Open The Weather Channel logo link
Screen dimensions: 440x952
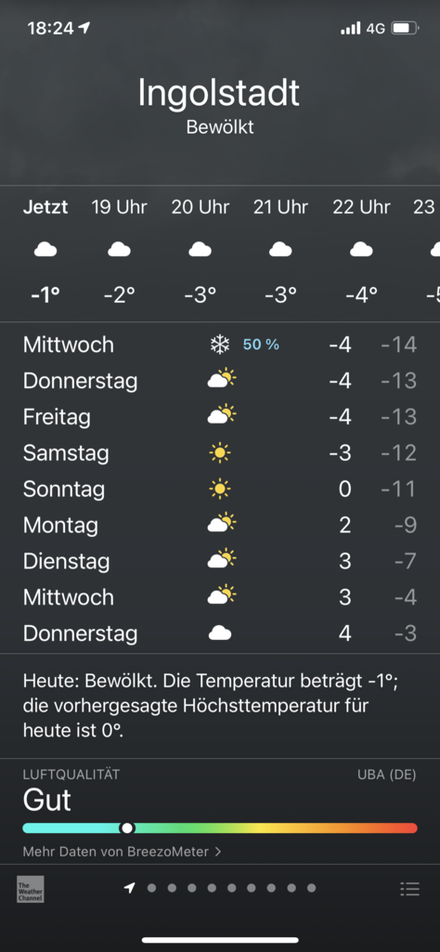point(31,889)
